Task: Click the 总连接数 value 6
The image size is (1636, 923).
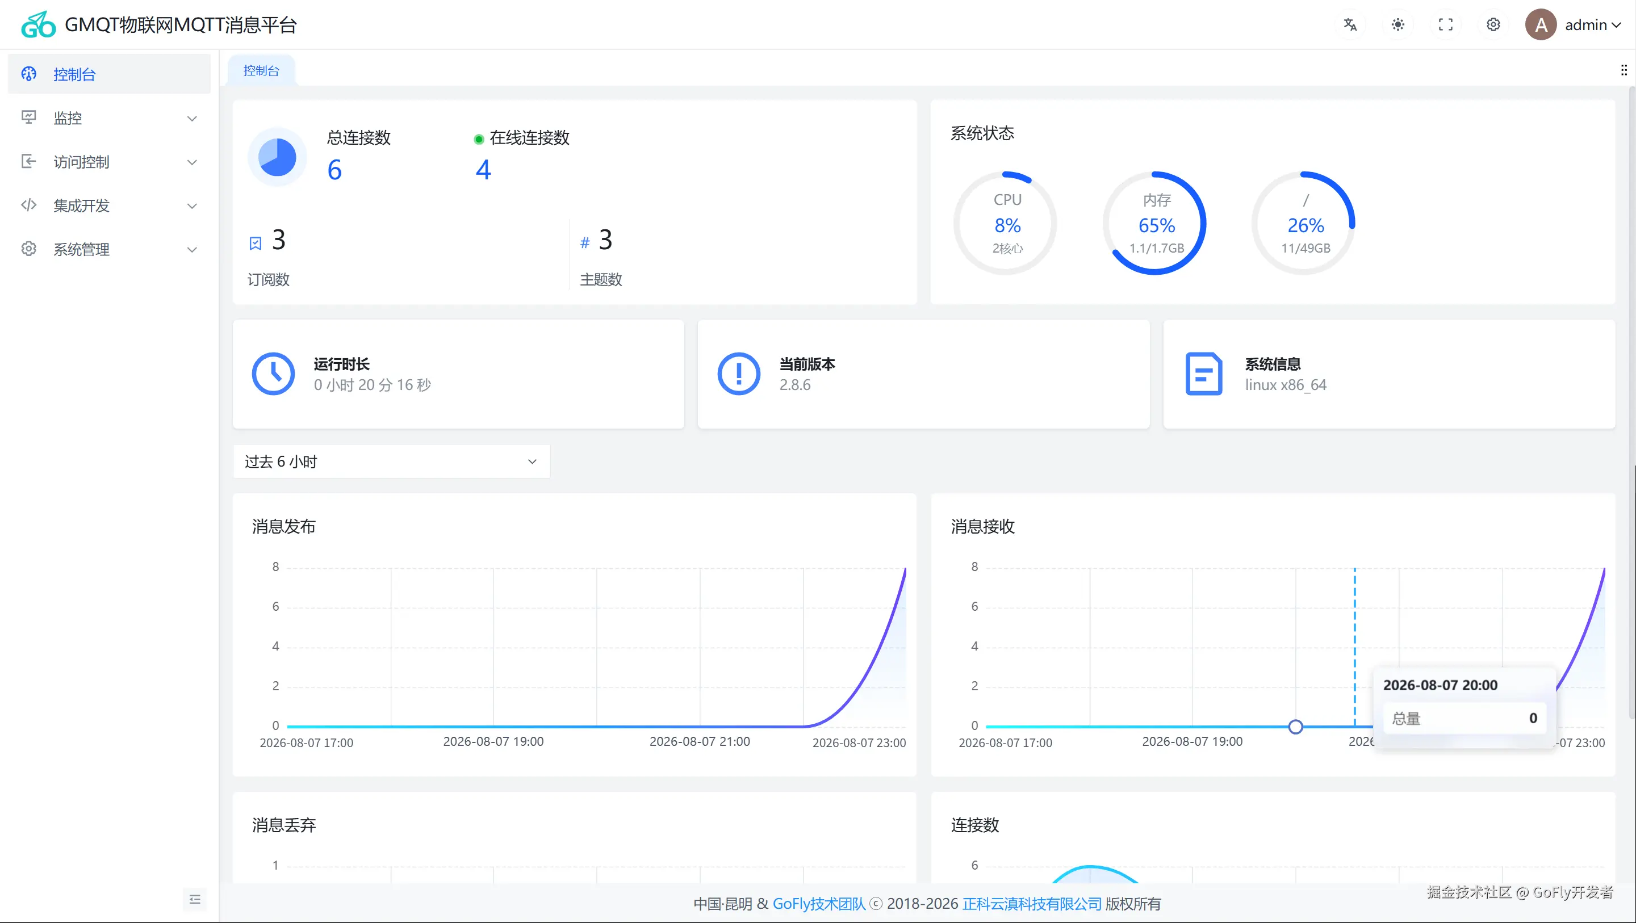Action: (334, 170)
